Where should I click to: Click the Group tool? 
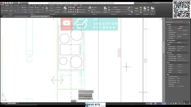[x=129, y=9]
